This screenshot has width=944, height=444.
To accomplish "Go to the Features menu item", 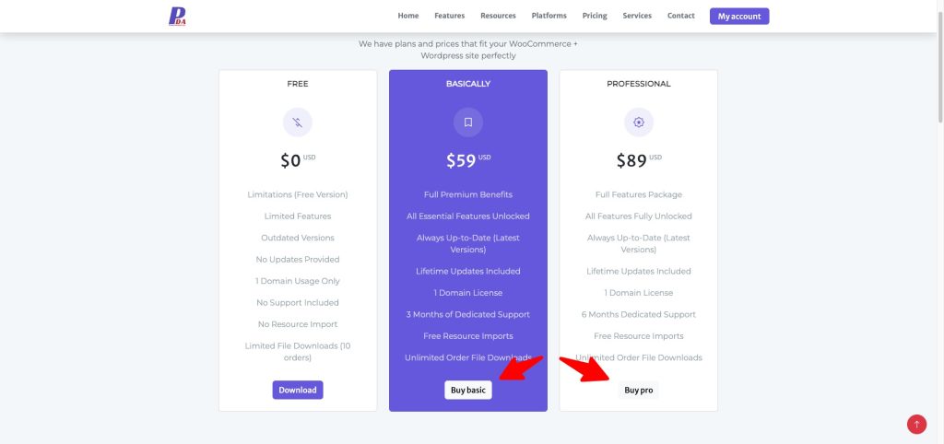I will (450, 16).
